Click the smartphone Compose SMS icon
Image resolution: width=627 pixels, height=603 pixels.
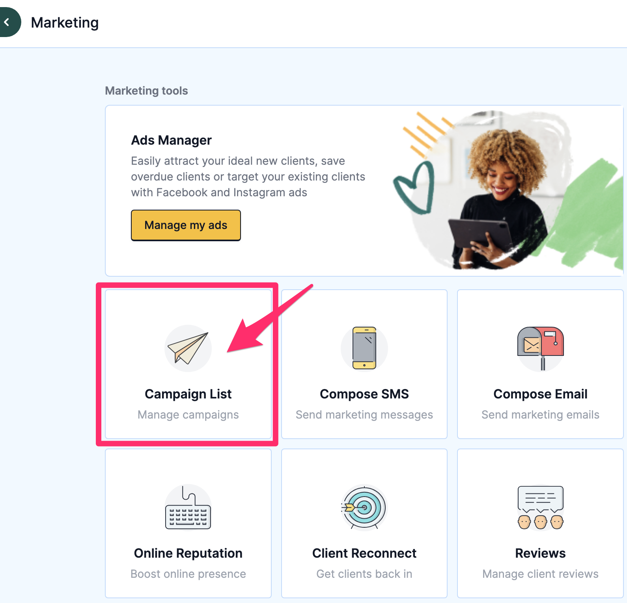coord(364,348)
